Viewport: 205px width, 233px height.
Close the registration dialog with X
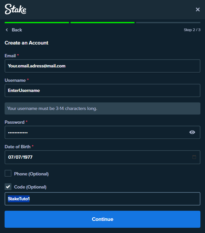point(197,9)
